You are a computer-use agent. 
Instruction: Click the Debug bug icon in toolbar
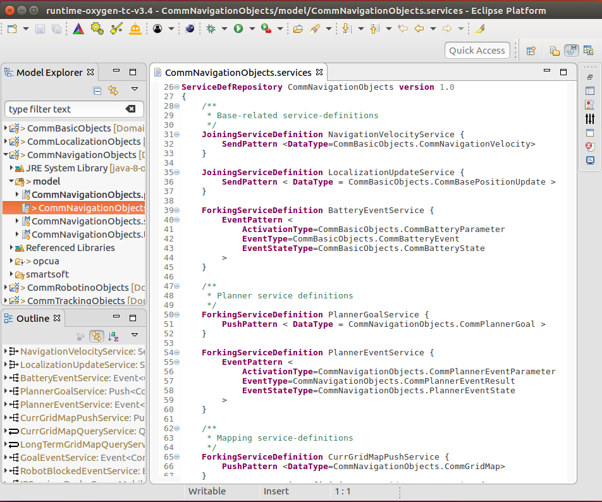(x=211, y=29)
